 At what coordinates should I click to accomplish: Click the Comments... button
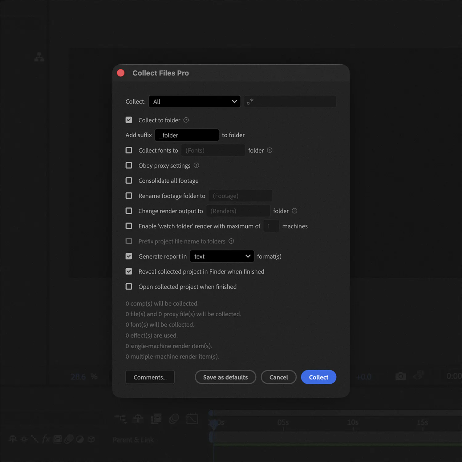coord(150,377)
